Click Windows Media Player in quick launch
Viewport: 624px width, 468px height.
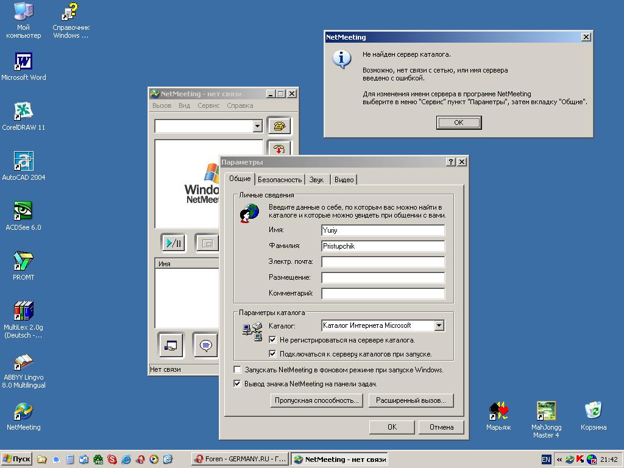tap(154, 459)
